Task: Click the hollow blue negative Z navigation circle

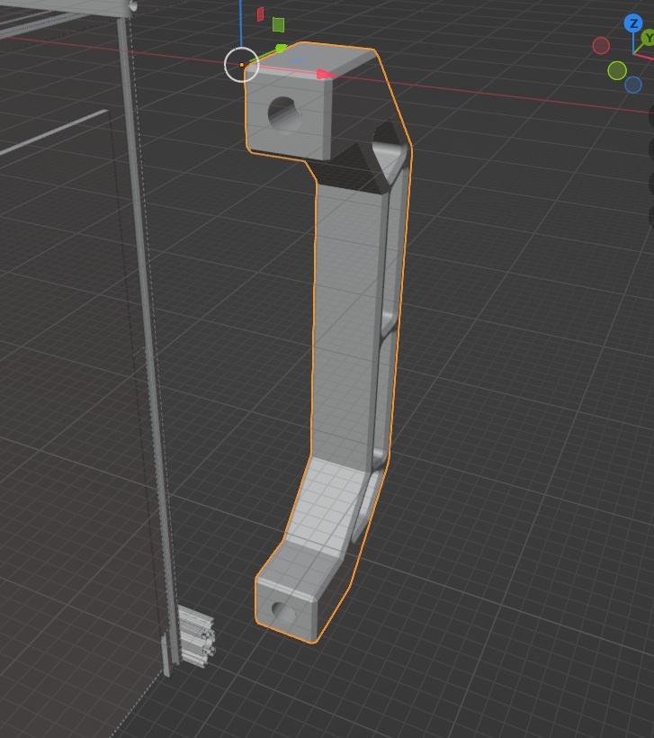Action: (x=633, y=85)
